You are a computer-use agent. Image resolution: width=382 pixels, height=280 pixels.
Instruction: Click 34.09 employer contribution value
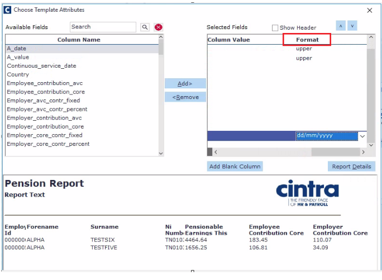(321, 248)
